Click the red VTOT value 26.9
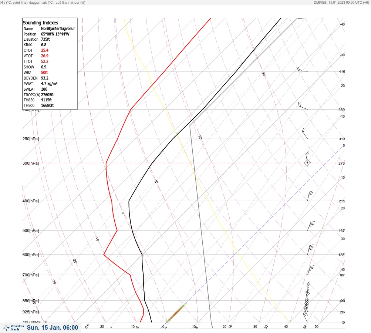 45,56
